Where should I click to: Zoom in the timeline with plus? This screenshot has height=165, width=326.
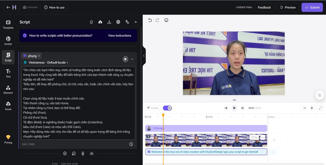coord(312,108)
